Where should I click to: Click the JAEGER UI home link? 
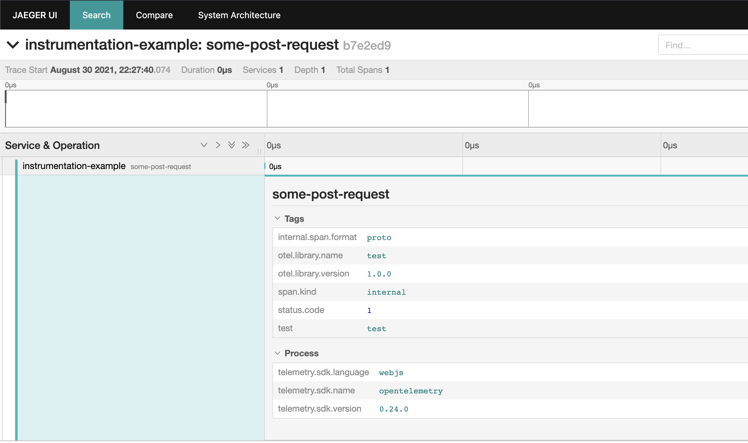(x=35, y=15)
